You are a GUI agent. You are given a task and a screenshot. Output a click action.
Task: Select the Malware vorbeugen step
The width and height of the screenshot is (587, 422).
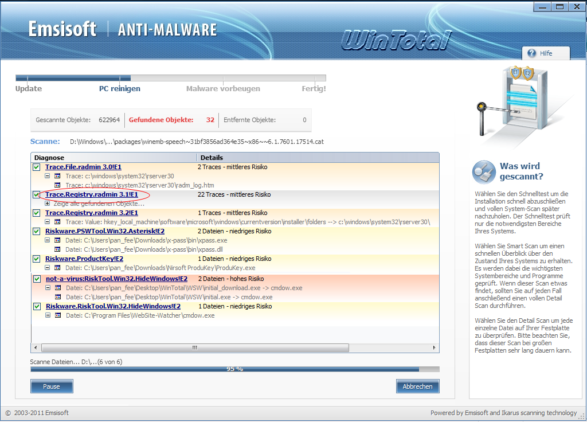tap(223, 89)
